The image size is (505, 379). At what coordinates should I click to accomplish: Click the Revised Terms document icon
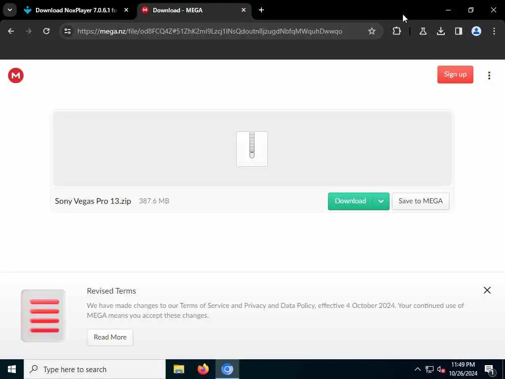43,315
